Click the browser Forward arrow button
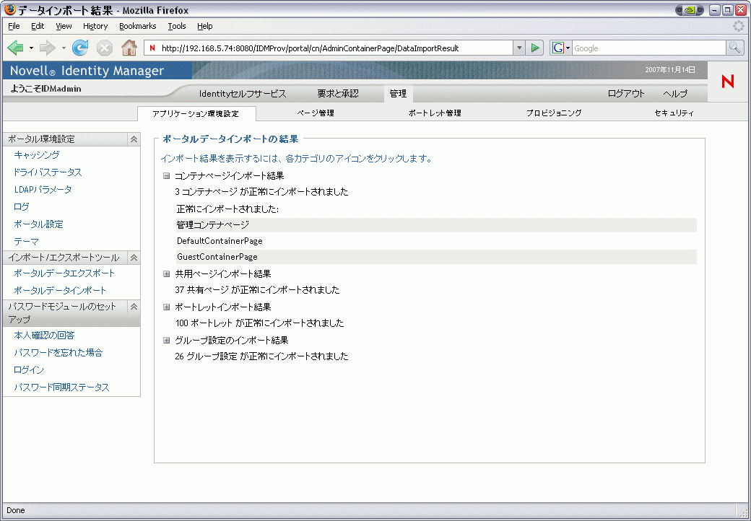751x521 pixels. (x=48, y=48)
